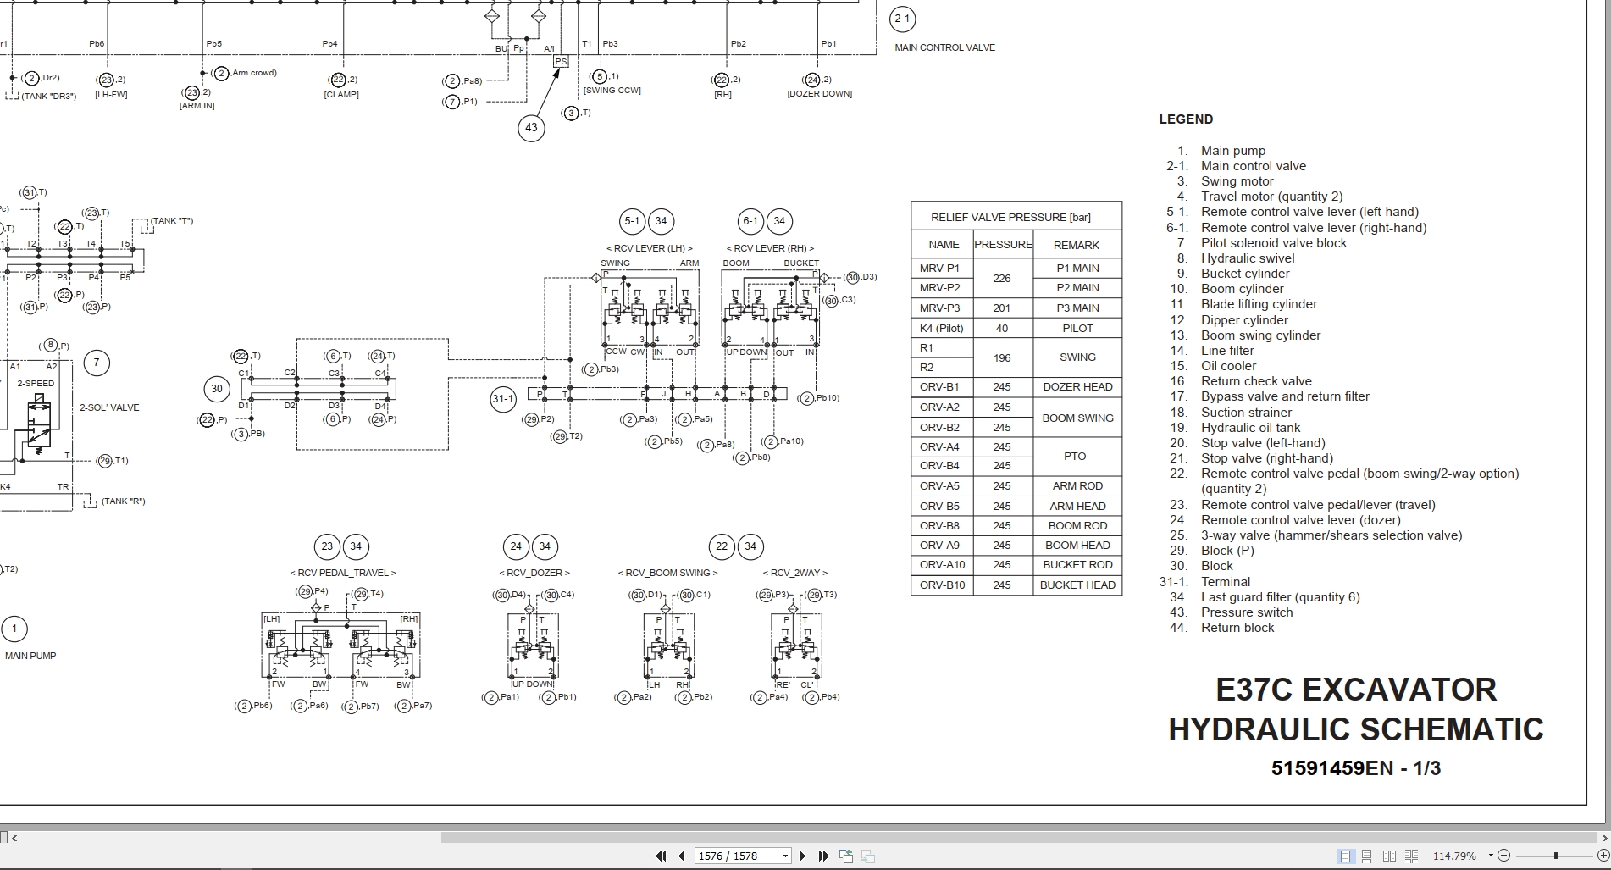Screen dimensions: 1611x870
Task: Click the 'Oil cooler' legend entry
Action: 1228,366
